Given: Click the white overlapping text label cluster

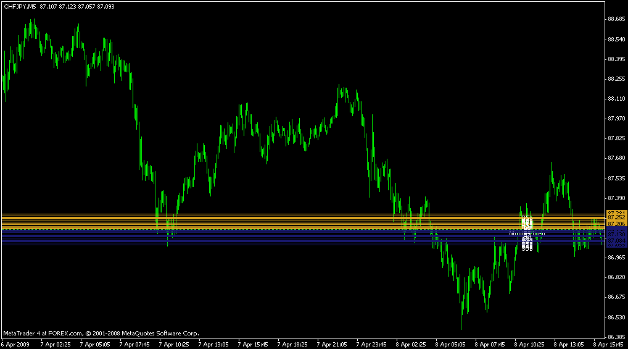Looking at the screenshot, I should point(527,235).
